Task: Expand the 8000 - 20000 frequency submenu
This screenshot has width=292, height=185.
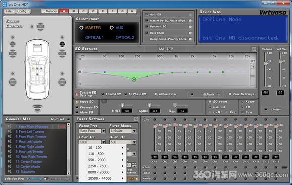Action: click(x=102, y=172)
